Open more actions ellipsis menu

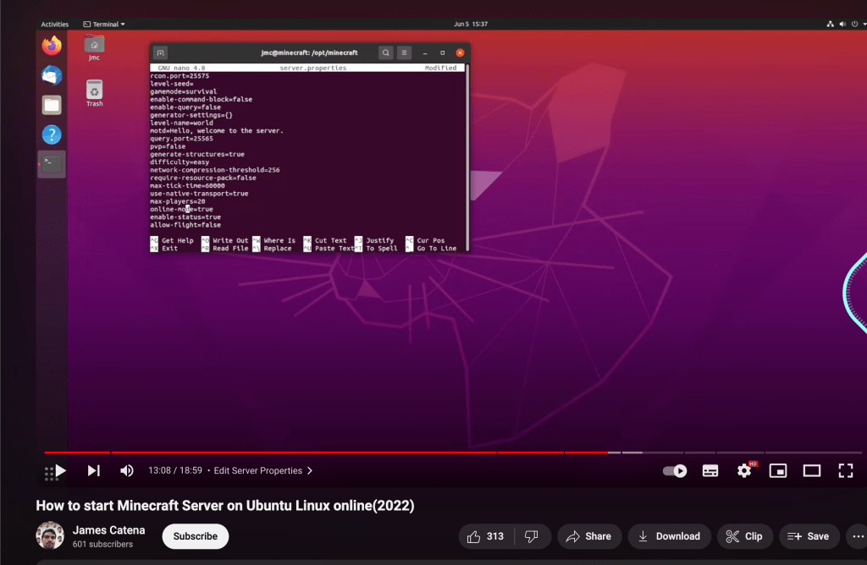click(x=858, y=536)
